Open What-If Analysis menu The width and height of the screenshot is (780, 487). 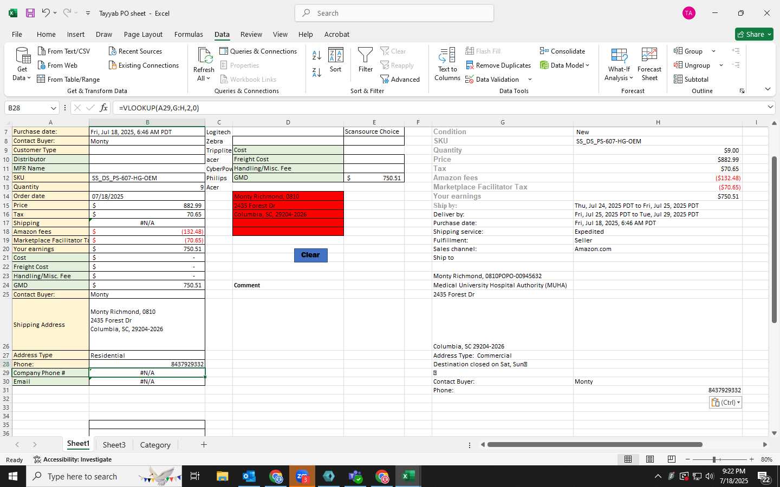pos(619,64)
